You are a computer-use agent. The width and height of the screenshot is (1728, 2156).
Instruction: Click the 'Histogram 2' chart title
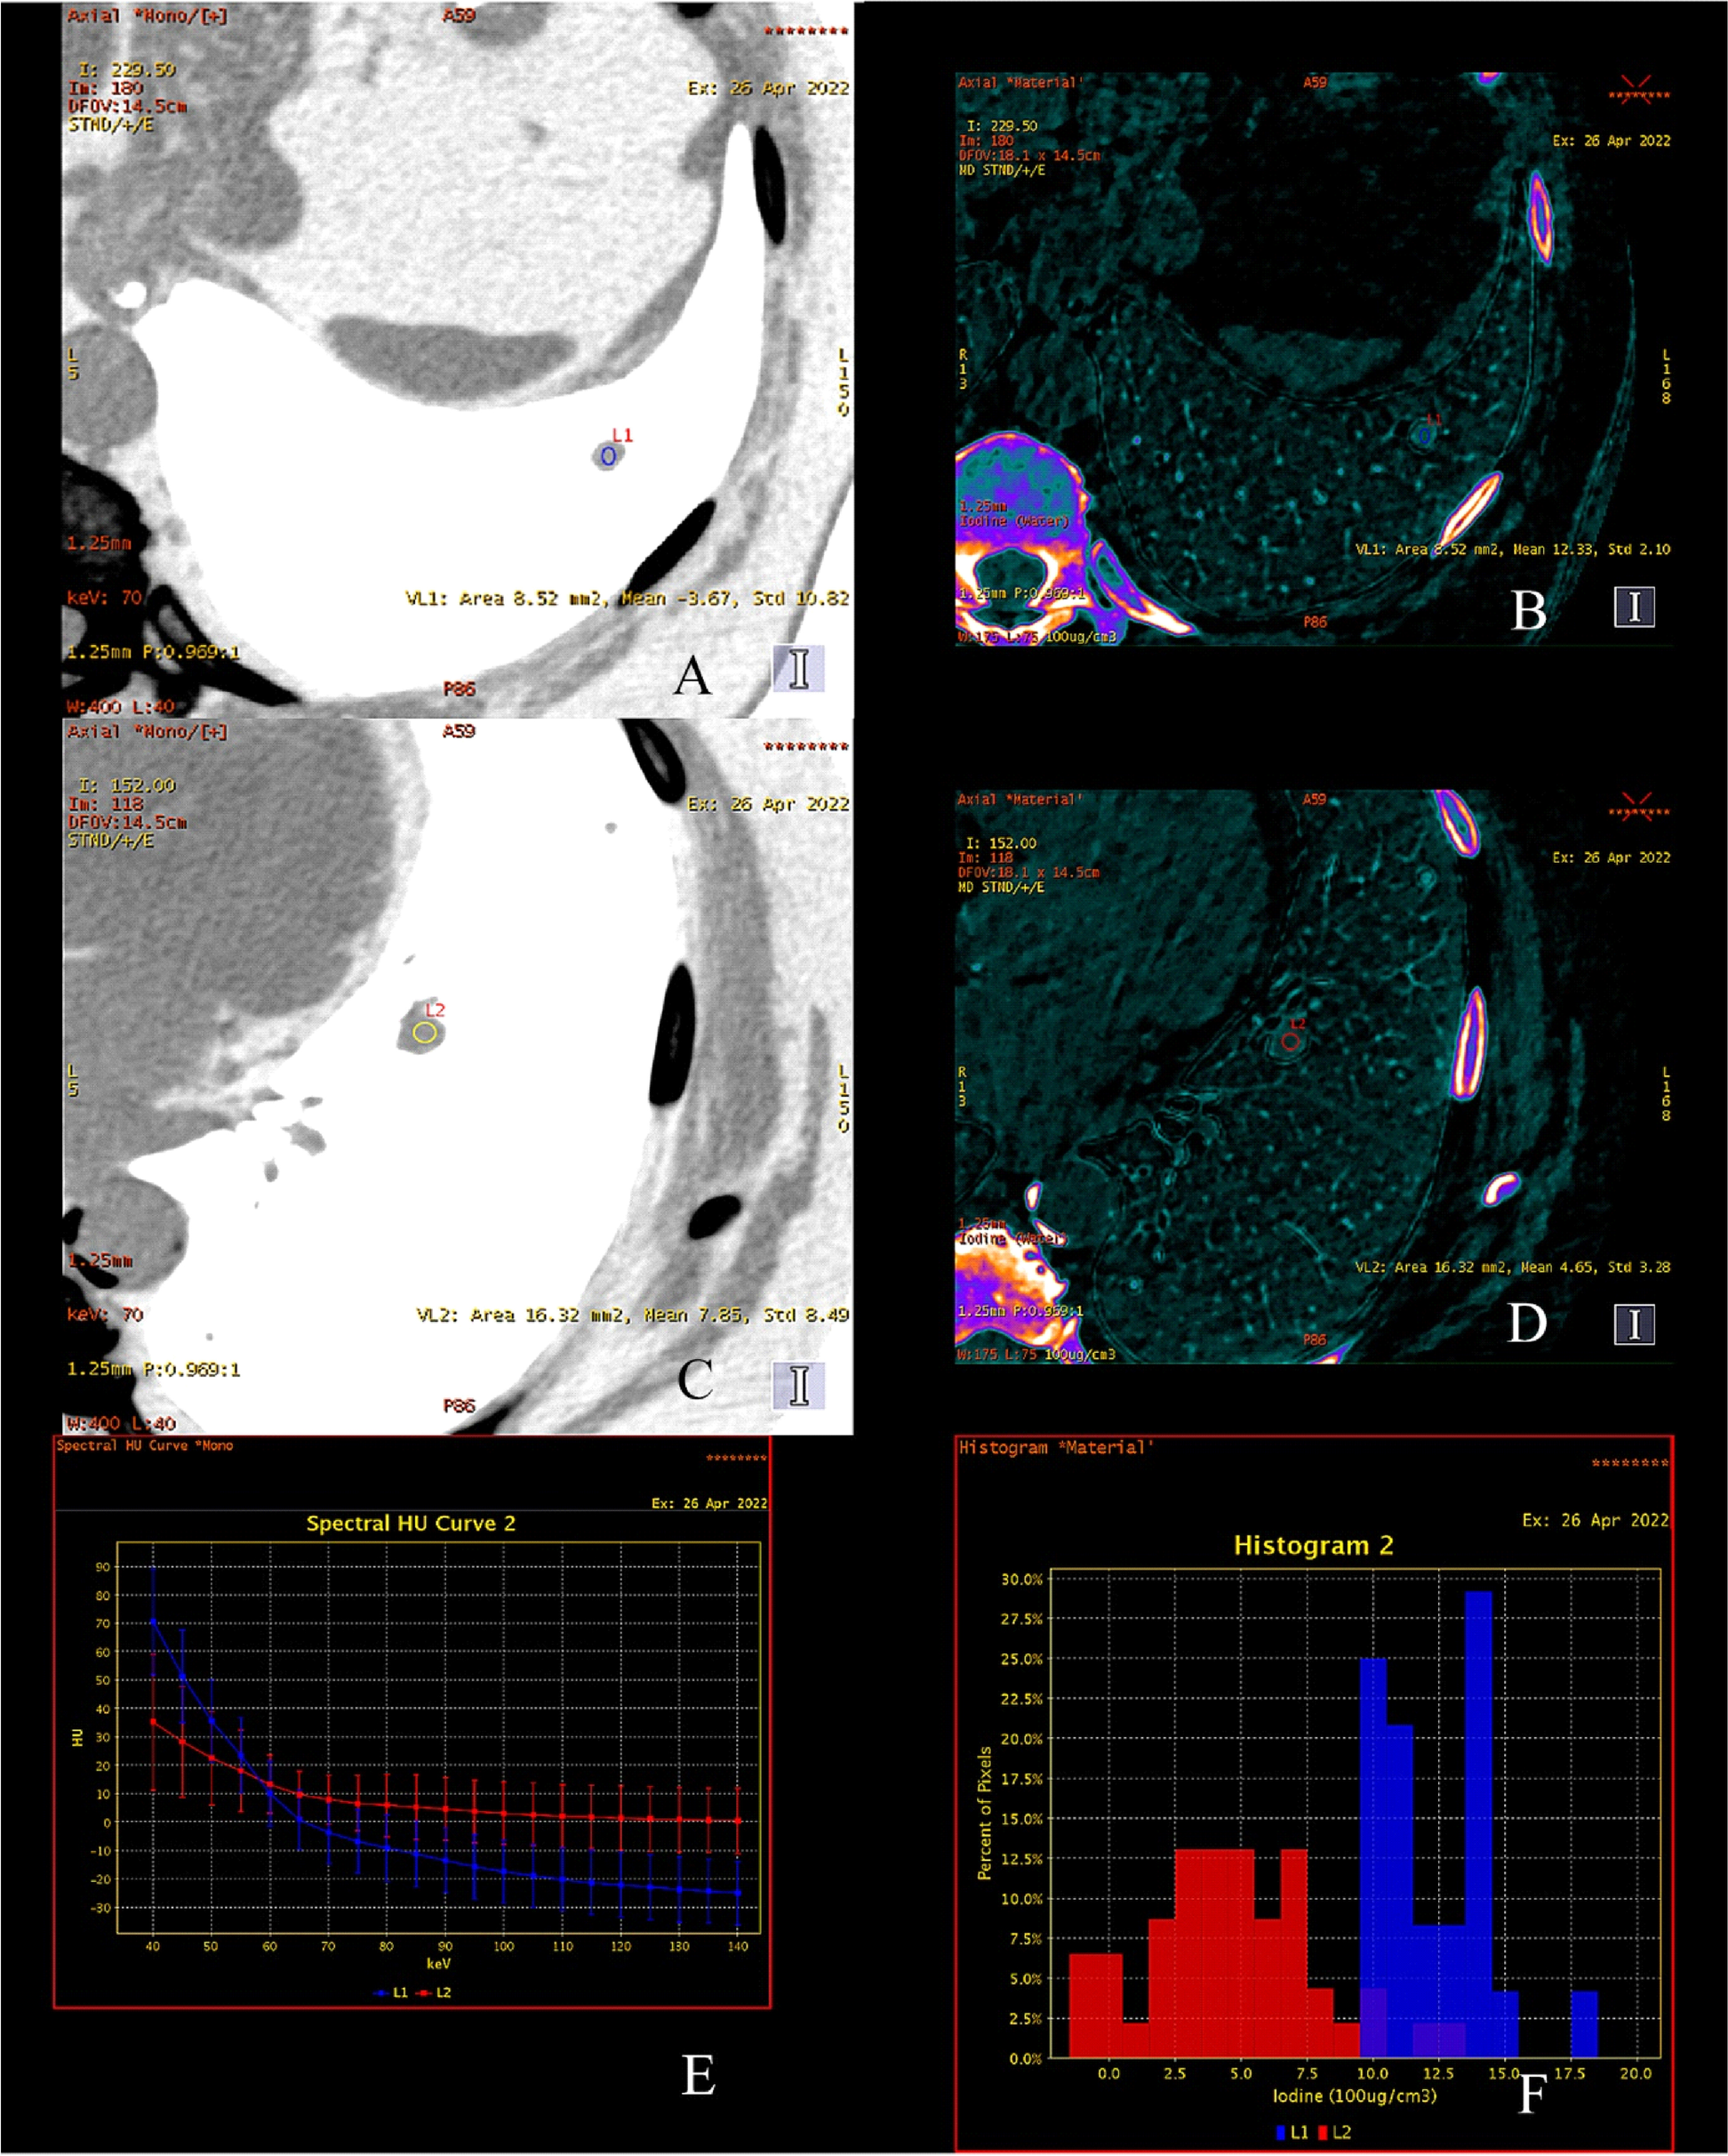coord(1313,1546)
